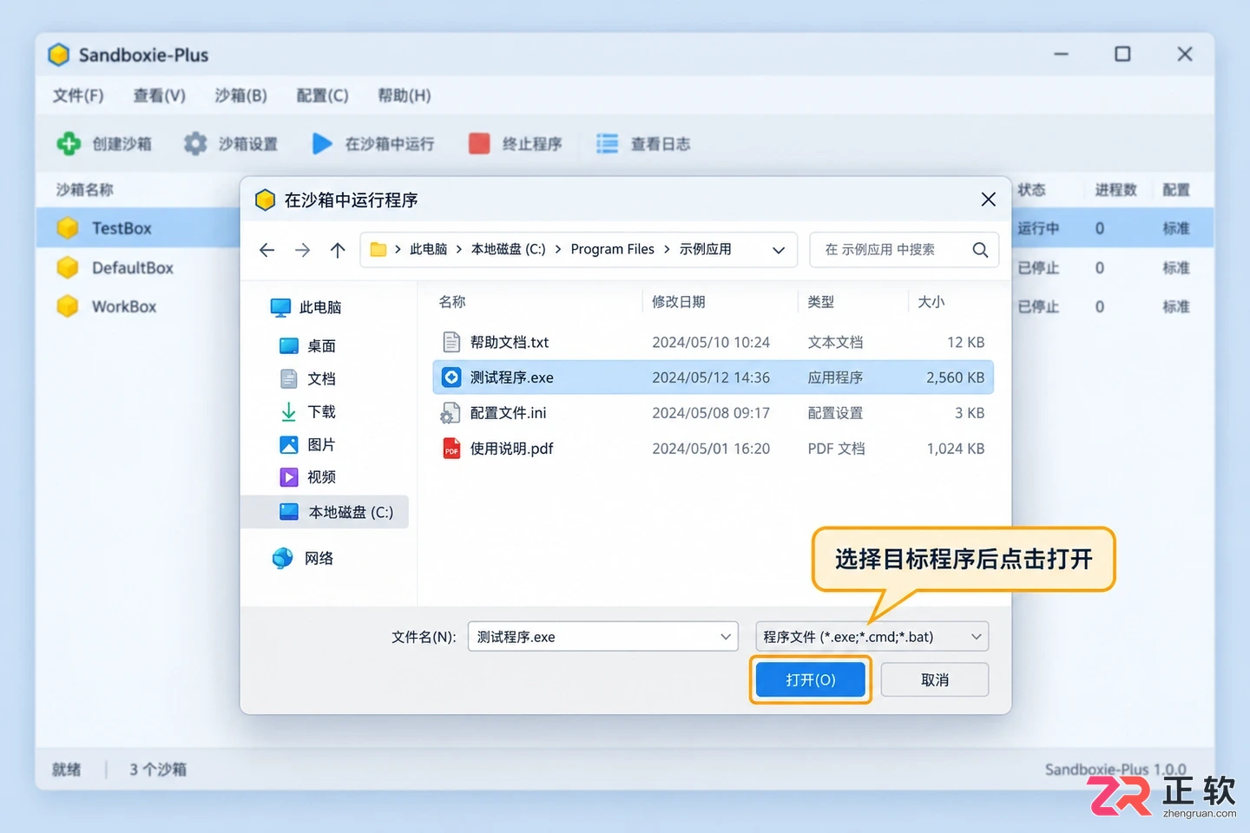Sort files by the 名称 column header
Viewport: 1250px width, 833px height.
click(x=452, y=301)
